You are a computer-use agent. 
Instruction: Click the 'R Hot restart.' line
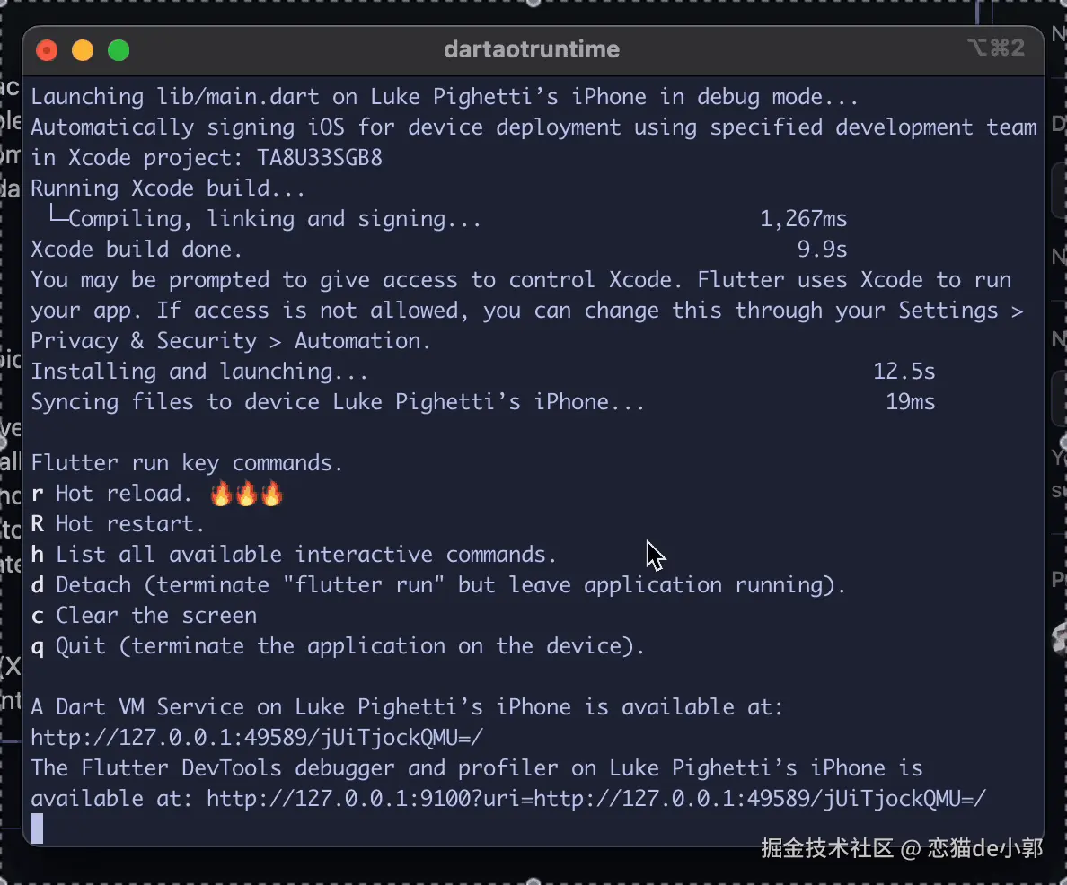point(118,524)
